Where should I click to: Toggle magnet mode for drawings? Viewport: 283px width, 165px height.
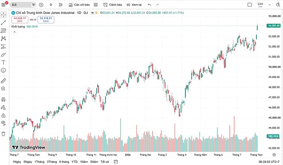tap(3, 99)
